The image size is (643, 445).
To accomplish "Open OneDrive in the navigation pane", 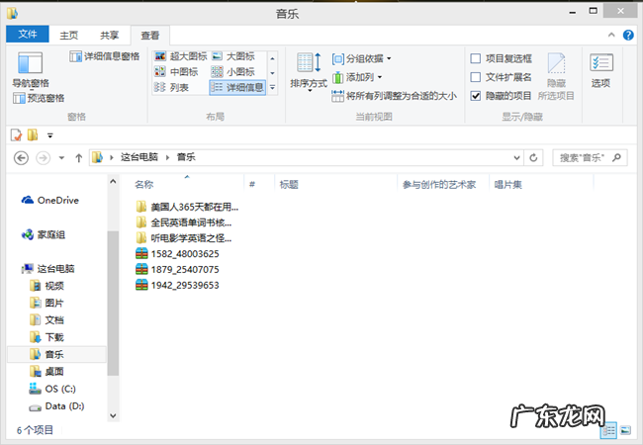I will (50, 200).
